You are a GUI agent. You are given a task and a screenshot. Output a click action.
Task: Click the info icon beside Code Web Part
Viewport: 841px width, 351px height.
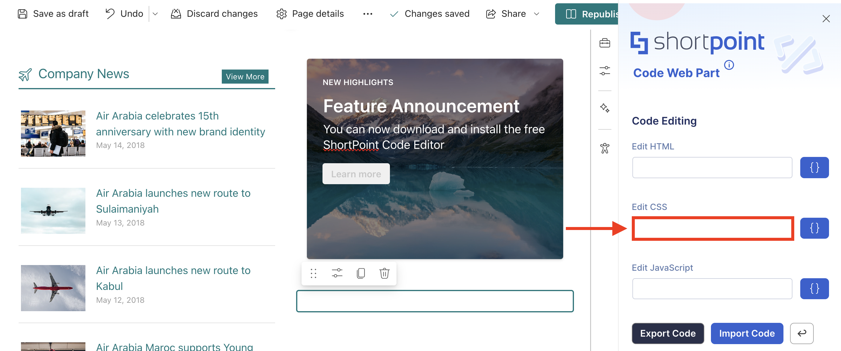[x=729, y=65]
